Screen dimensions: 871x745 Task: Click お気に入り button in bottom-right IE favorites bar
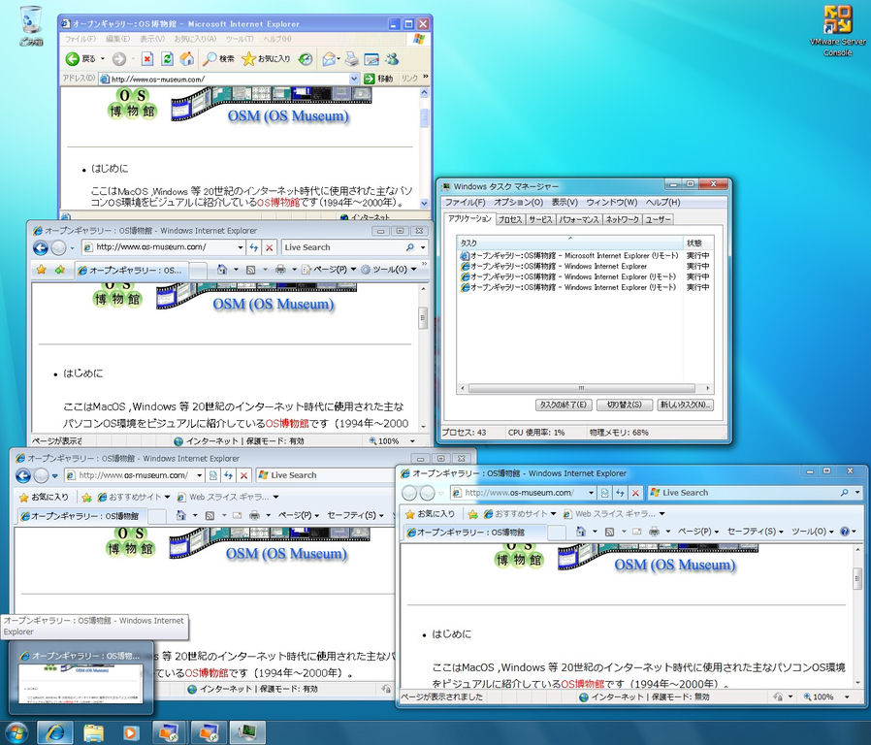pos(430,514)
